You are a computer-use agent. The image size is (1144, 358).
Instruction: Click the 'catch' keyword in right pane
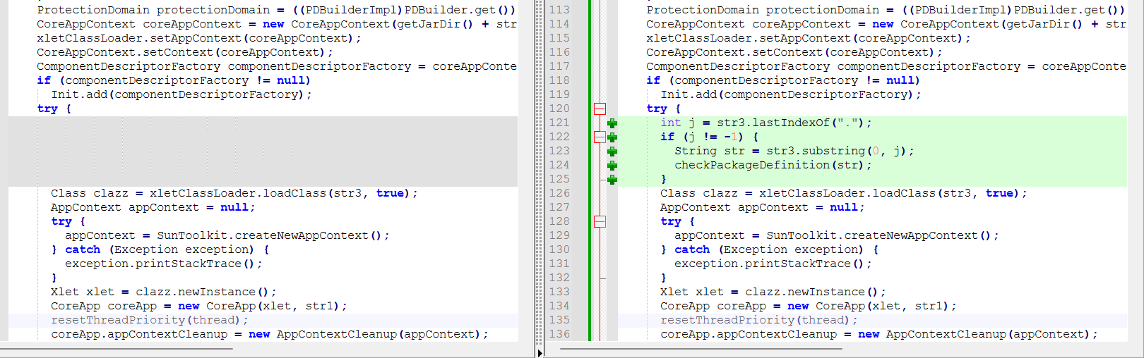pos(691,249)
